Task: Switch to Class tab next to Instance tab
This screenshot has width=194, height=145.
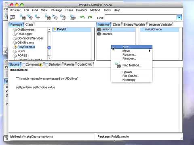Action: click(x=116, y=25)
